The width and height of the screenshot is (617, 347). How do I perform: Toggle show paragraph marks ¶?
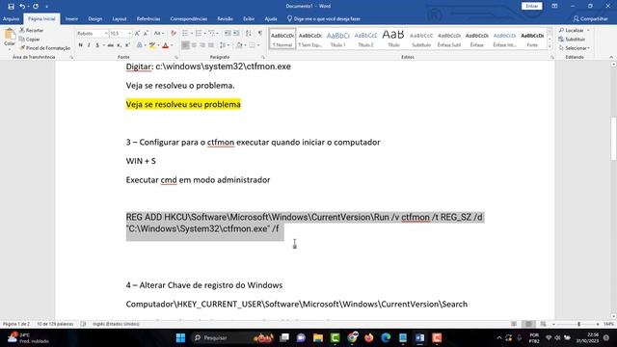(x=259, y=34)
